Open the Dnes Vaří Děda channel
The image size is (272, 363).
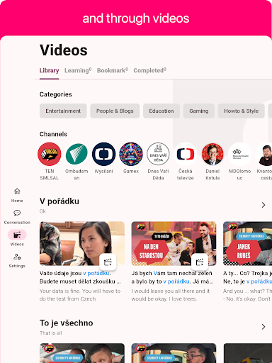pos(158,162)
